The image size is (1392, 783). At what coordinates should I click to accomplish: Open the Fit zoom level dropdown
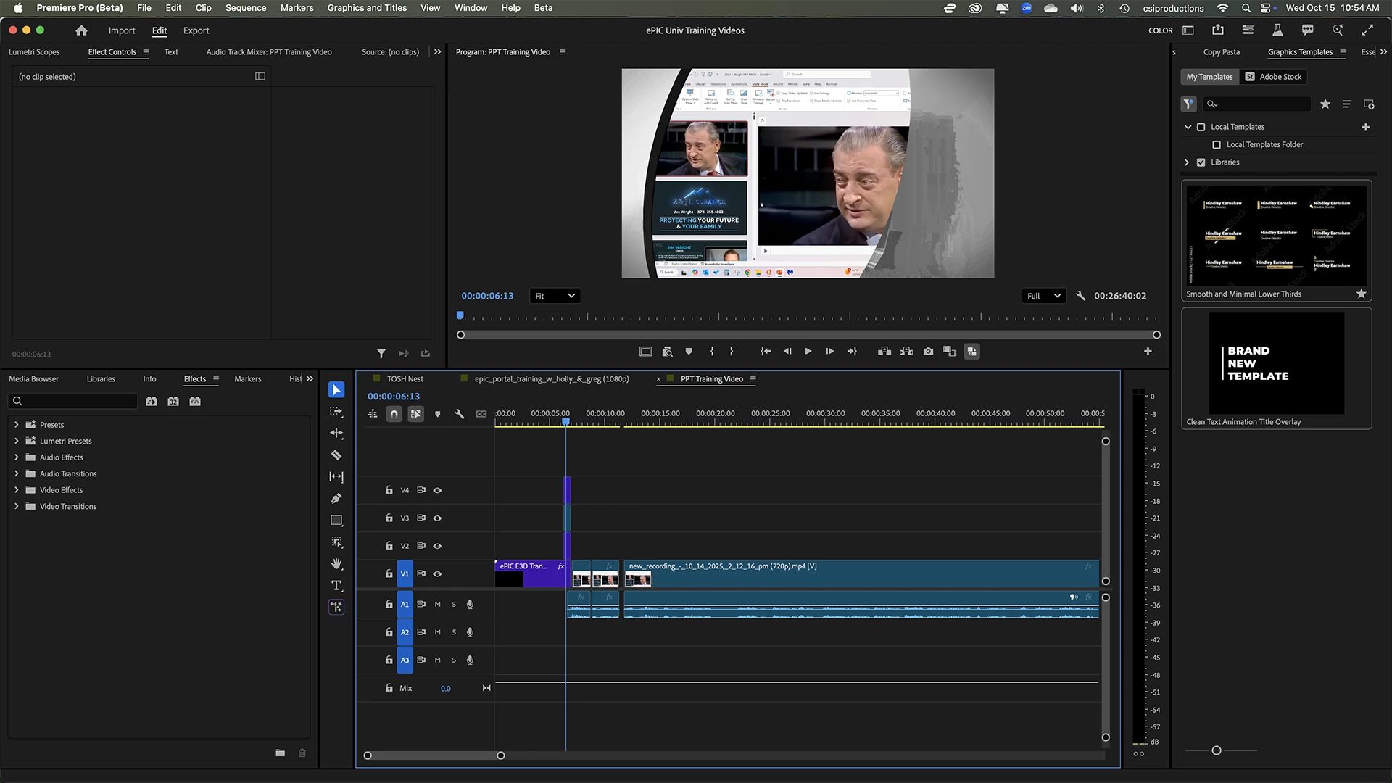point(555,296)
